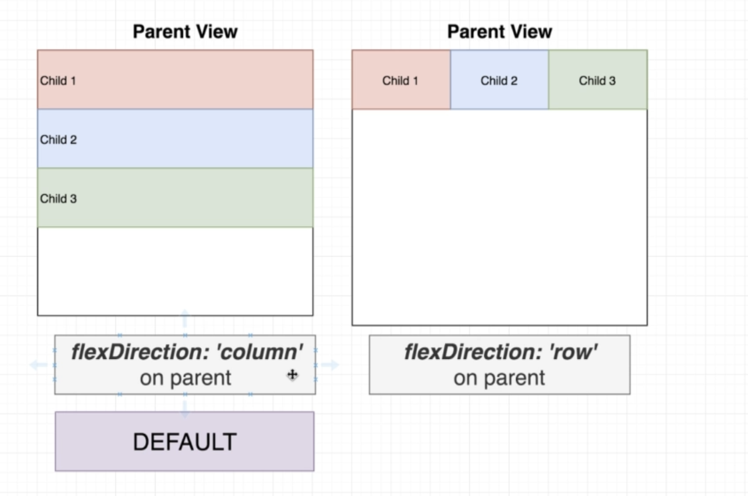Click the down connection arrow below the 'column' label box
Image resolution: width=748 pixels, height=496 pixels.
coord(184,408)
